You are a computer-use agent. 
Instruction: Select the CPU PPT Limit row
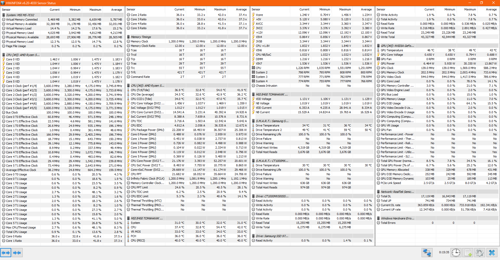click(187, 187)
